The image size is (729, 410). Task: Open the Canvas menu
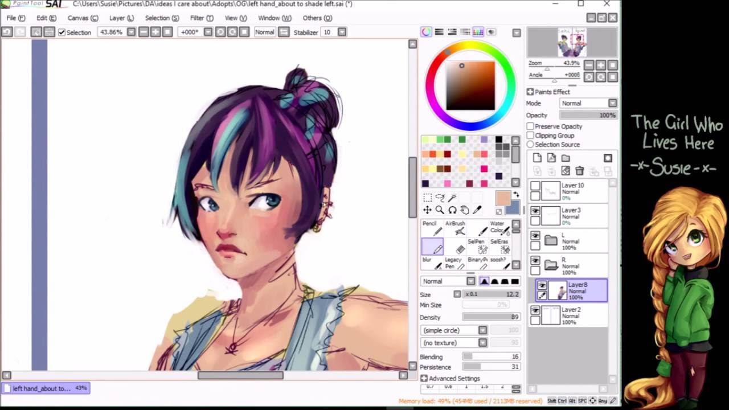[x=83, y=18]
